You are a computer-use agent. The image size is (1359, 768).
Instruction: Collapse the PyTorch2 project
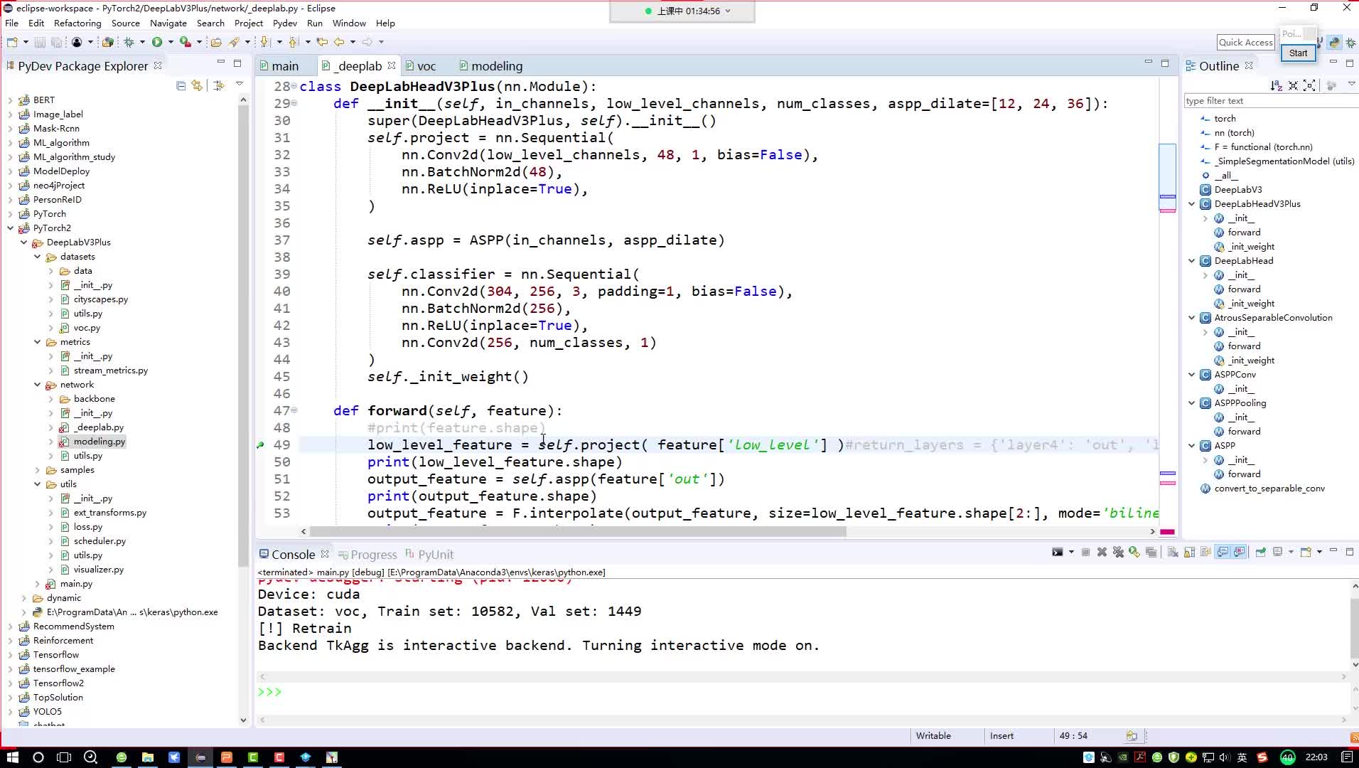pos(10,228)
